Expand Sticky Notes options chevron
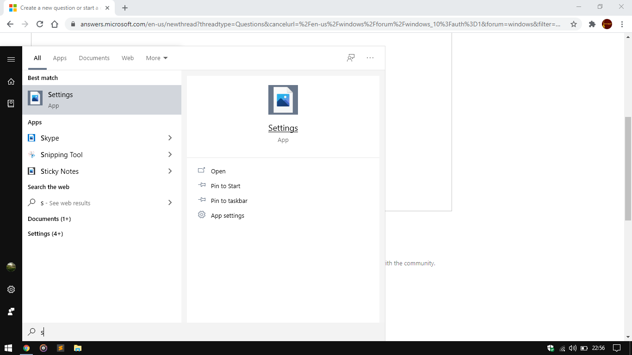This screenshot has width=632, height=355. (170, 171)
